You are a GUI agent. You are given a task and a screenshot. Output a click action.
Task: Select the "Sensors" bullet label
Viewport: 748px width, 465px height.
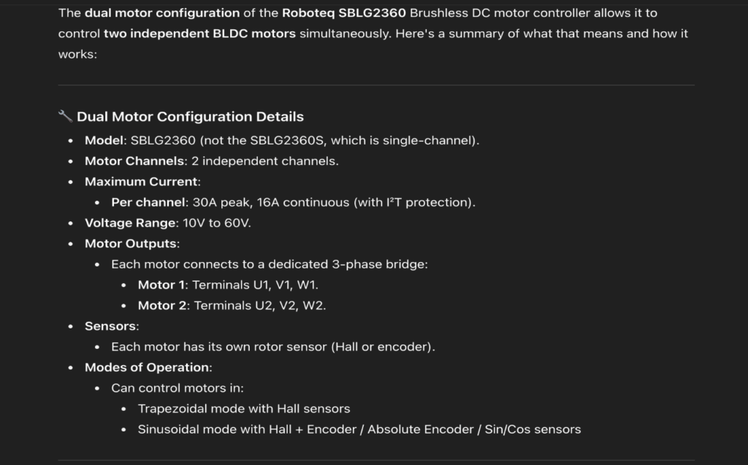(x=110, y=326)
